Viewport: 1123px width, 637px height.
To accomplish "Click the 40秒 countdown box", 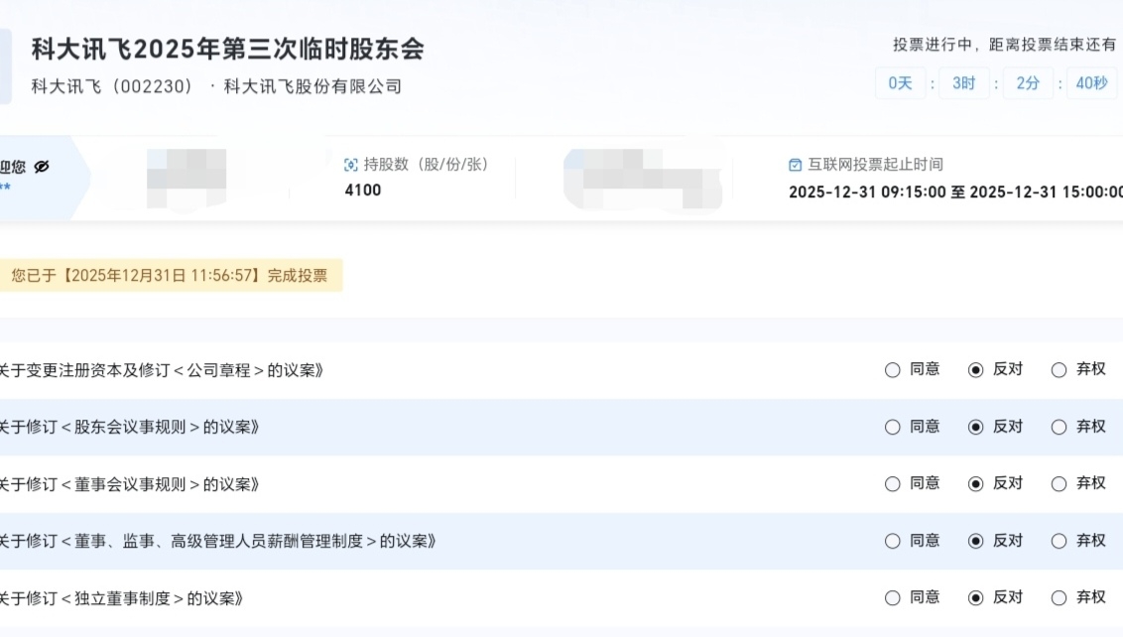I will point(1091,83).
